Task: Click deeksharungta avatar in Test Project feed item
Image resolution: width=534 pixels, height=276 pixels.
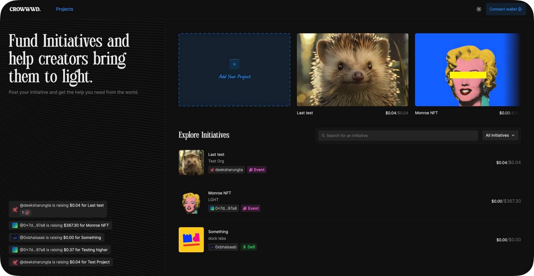Action: [15, 262]
